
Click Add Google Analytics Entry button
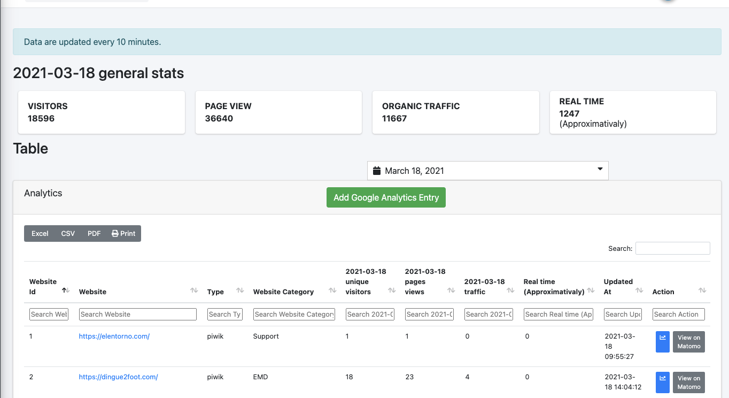click(x=386, y=197)
